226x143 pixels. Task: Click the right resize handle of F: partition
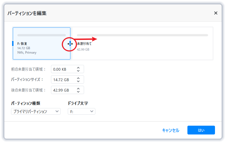70,43
